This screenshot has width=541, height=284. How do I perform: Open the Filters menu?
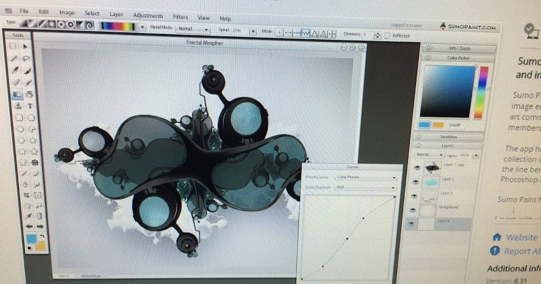tap(180, 17)
